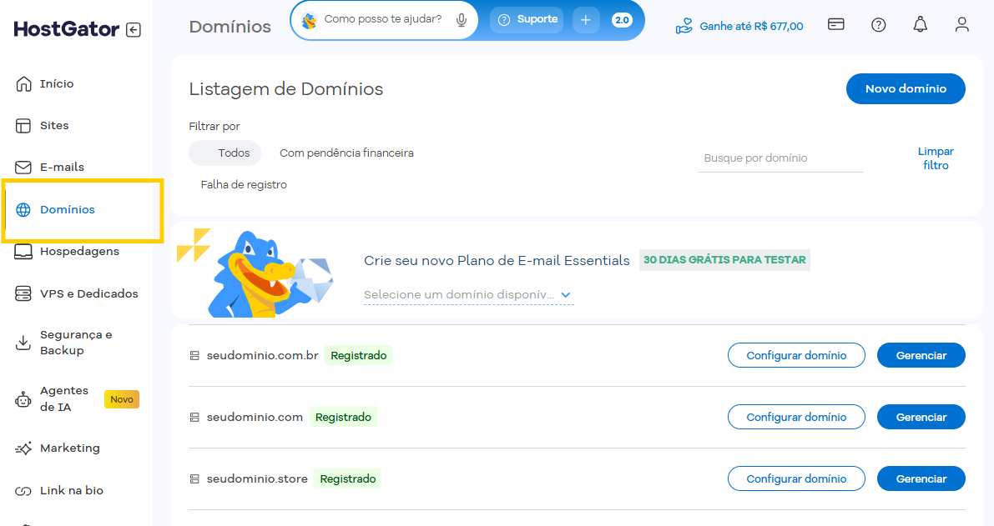Select the Todos filter
The width and height of the screenshot is (994, 526).
[x=225, y=153]
